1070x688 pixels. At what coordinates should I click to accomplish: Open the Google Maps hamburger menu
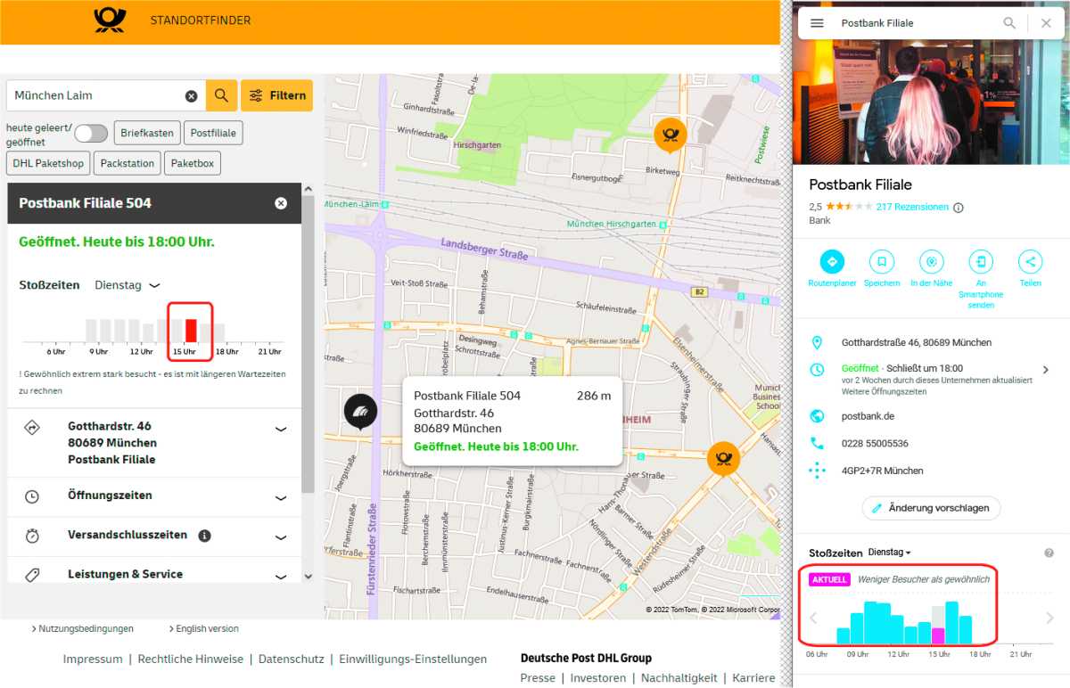coord(817,23)
